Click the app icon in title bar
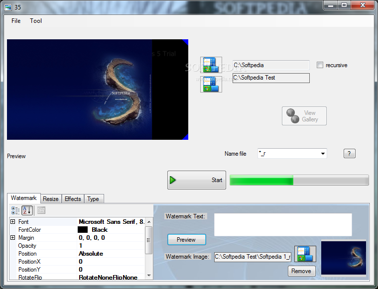This screenshot has height=289, width=378. (x=7, y=7)
